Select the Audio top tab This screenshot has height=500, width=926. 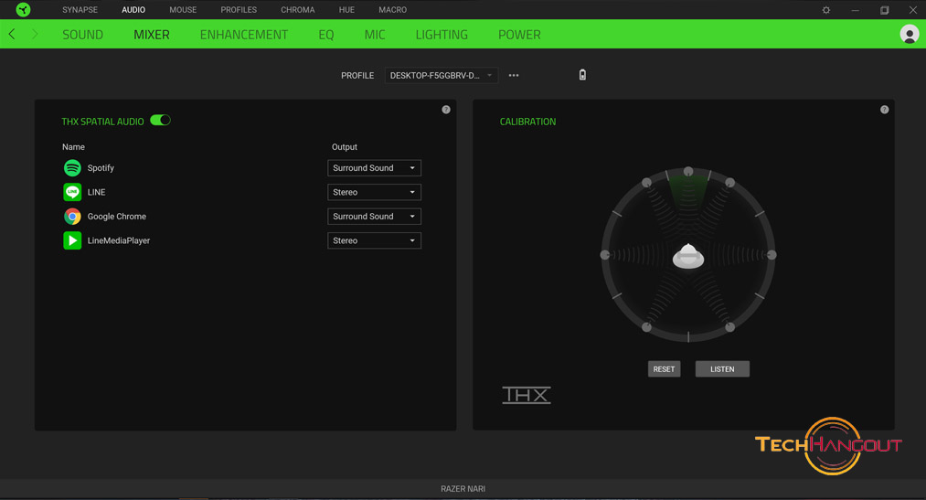(x=133, y=10)
